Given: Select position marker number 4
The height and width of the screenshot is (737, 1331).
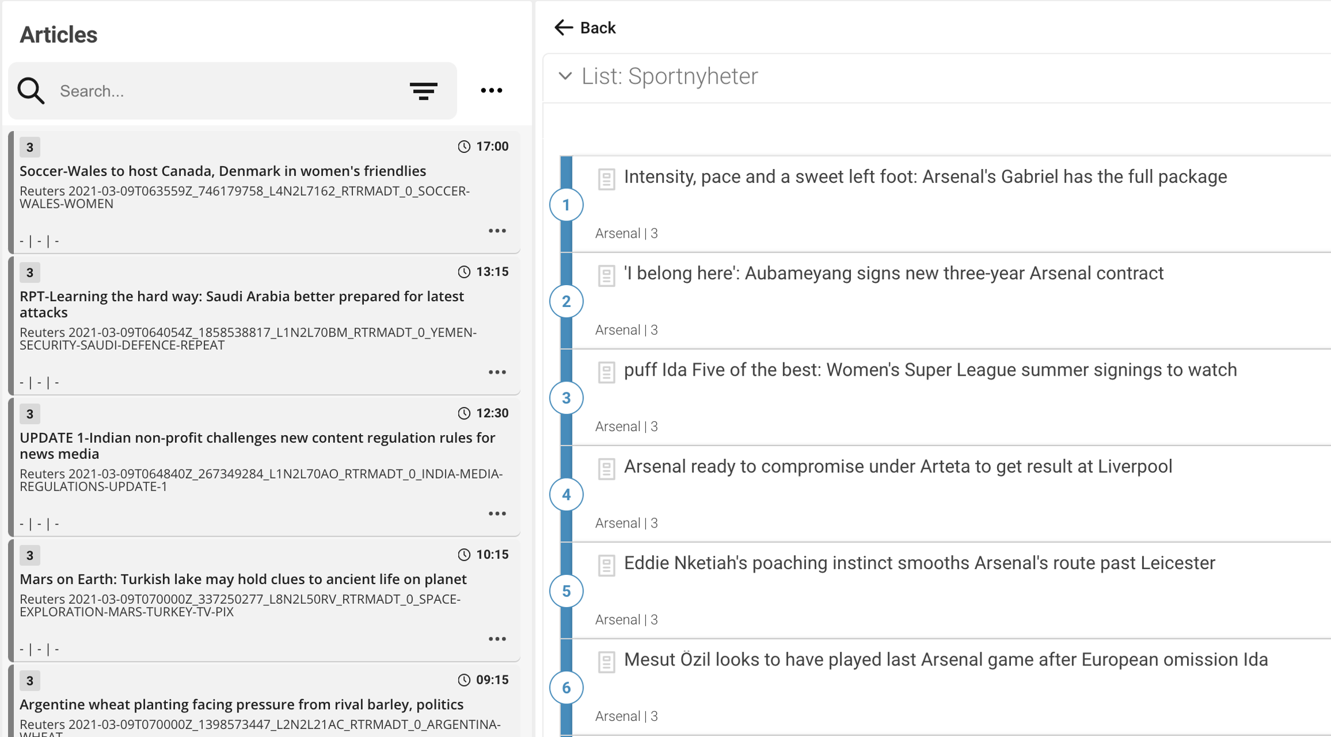Looking at the screenshot, I should coord(566,495).
